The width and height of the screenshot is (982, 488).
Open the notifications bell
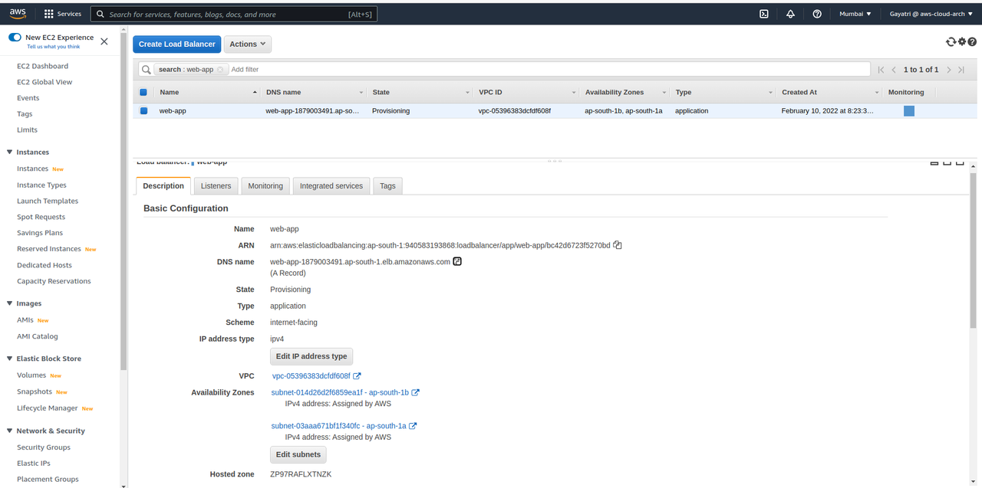pos(791,14)
